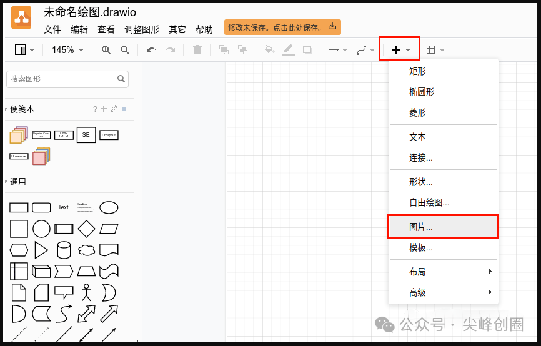Select the bidirectional block arrow shape

(86, 314)
